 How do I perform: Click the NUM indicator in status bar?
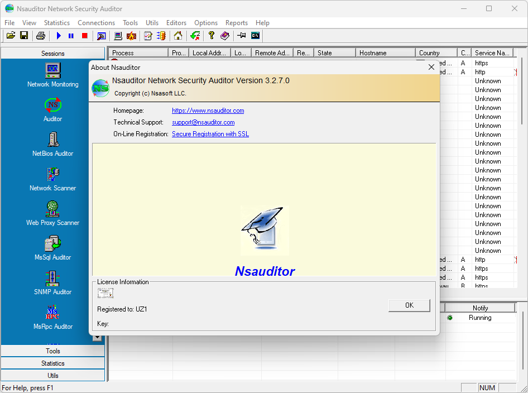(487, 387)
